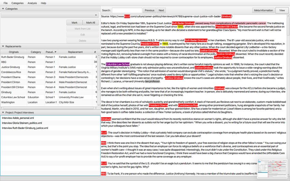Click the View button
The width and height of the screenshot is (290, 181).
coord(282,10)
